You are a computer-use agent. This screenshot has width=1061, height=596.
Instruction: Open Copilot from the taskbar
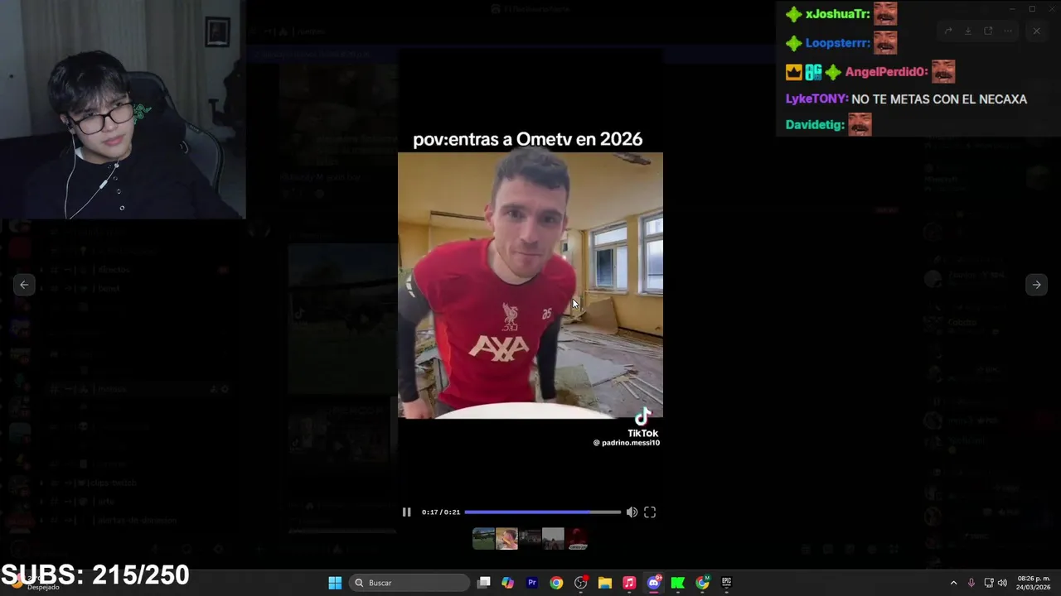coord(508,583)
